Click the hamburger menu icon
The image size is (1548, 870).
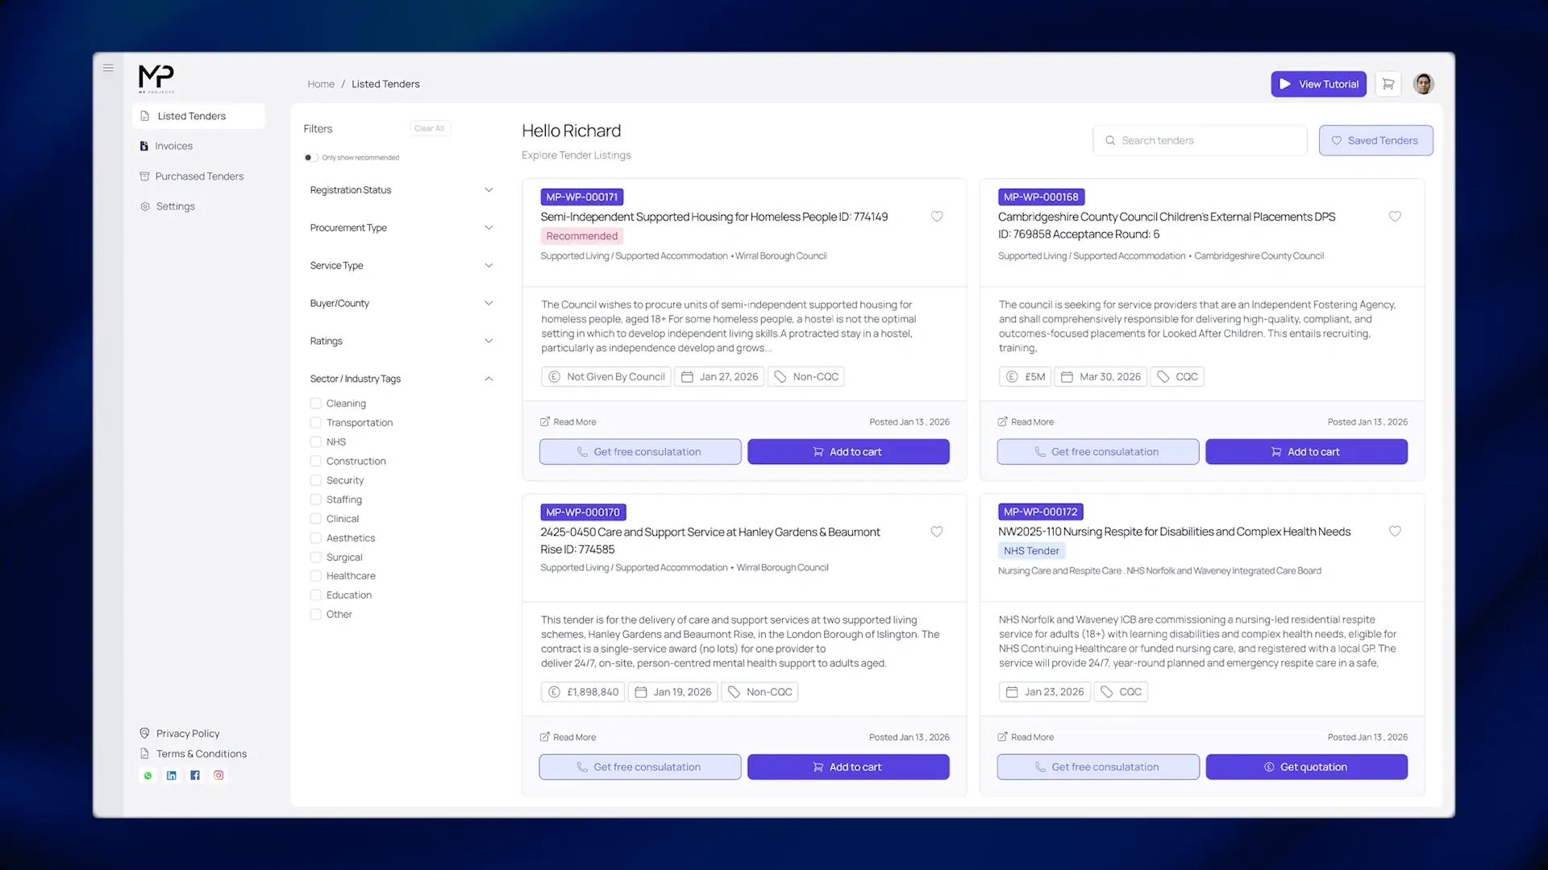(x=108, y=68)
